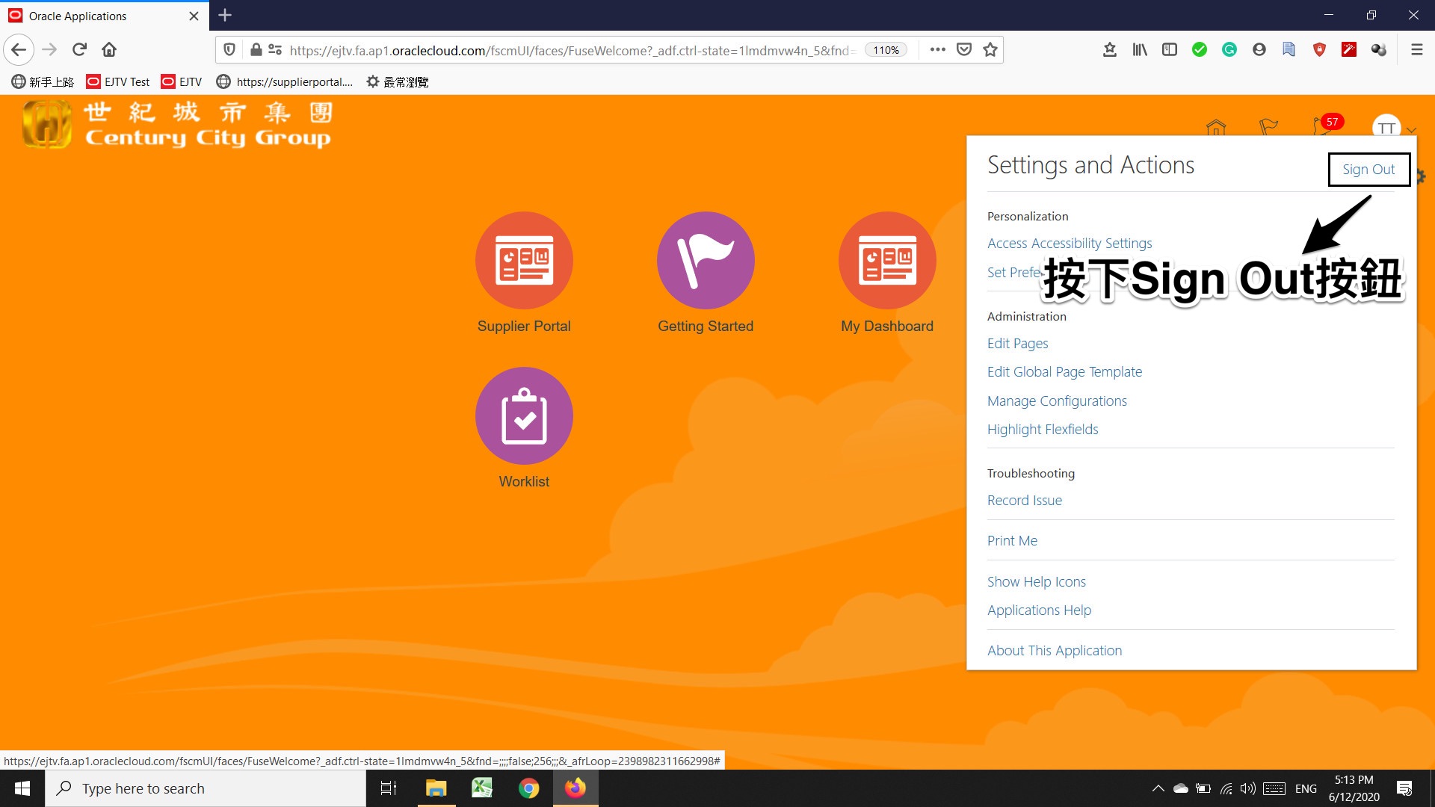Select the Oracle Applications tab
Screen dimensions: 1435x807
105,16
